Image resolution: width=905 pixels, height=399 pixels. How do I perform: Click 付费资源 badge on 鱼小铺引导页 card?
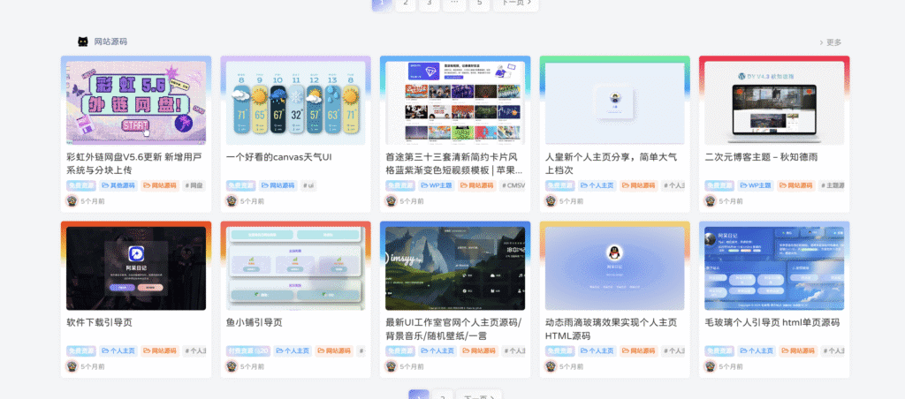pos(248,350)
